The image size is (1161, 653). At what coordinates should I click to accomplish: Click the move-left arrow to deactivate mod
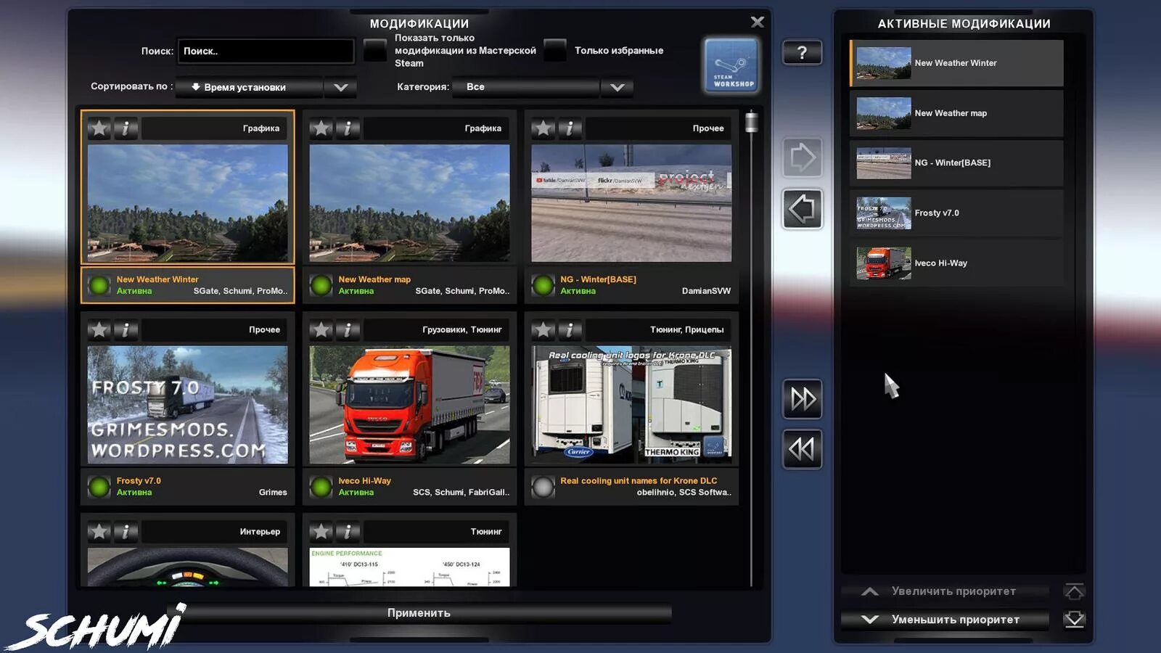coord(802,209)
